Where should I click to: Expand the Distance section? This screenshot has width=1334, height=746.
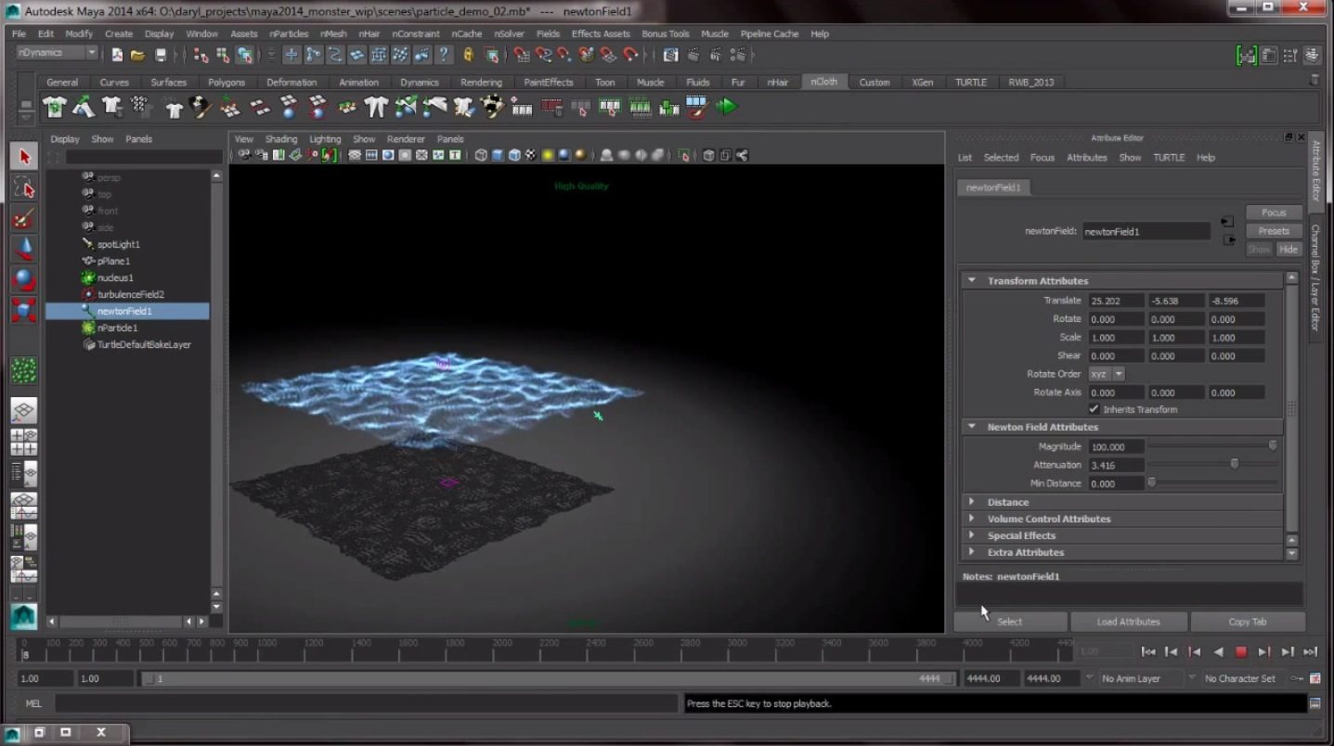(972, 502)
